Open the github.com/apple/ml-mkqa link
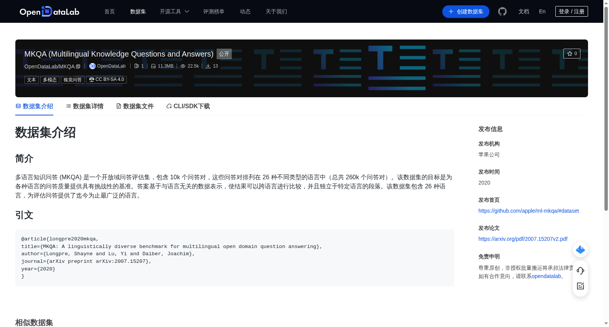Viewport: 609px width, 327px height. [x=529, y=211]
